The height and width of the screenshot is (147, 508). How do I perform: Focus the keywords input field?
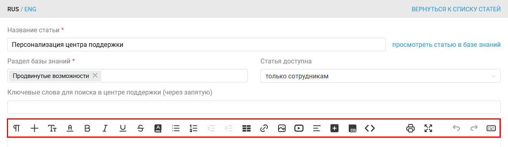pos(254,107)
